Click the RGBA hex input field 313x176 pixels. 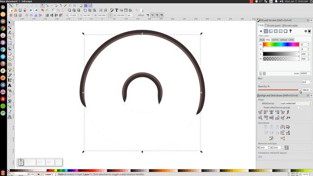click(x=305, y=73)
